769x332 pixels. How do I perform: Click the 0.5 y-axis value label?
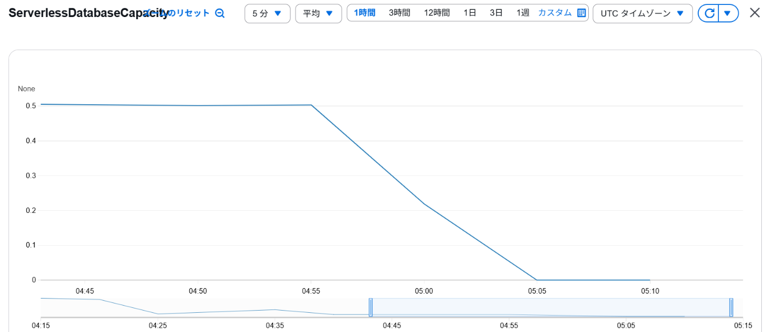(30, 106)
